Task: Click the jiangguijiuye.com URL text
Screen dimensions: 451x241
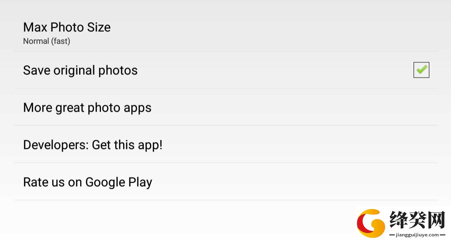Action: (417, 235)
